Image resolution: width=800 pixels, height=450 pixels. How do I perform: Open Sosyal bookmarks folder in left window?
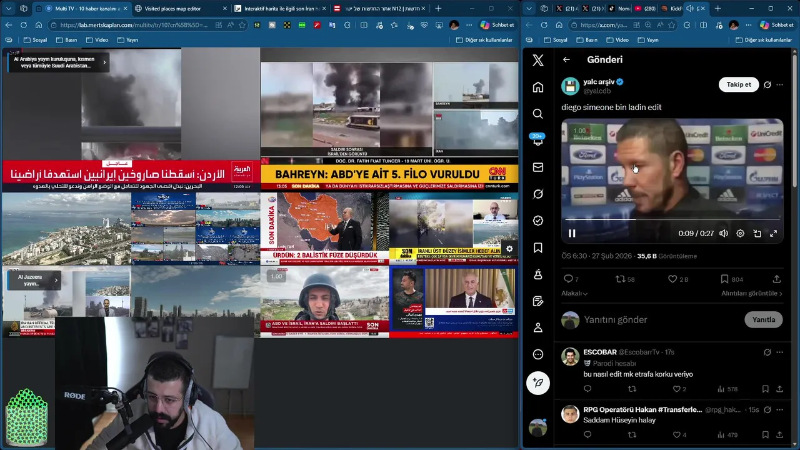coord(35,40)
